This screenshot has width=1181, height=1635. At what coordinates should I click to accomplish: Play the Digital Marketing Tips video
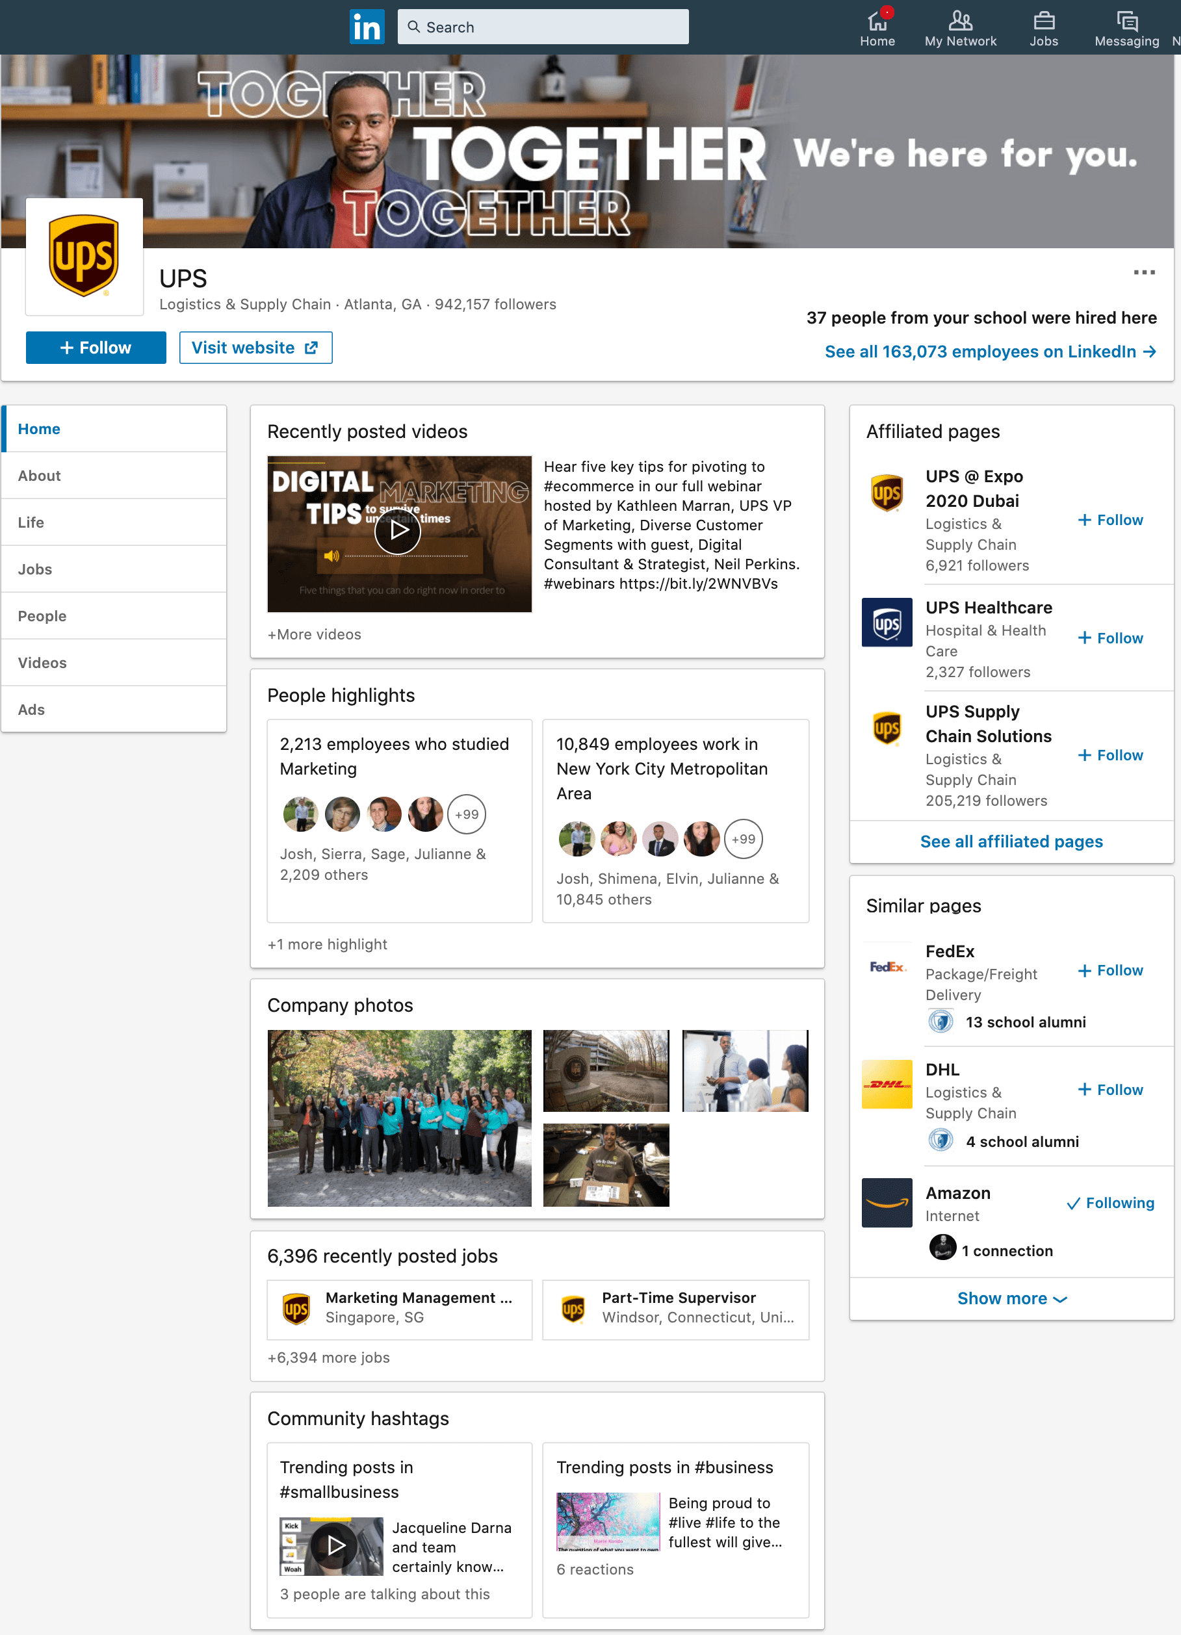point(397,532)
